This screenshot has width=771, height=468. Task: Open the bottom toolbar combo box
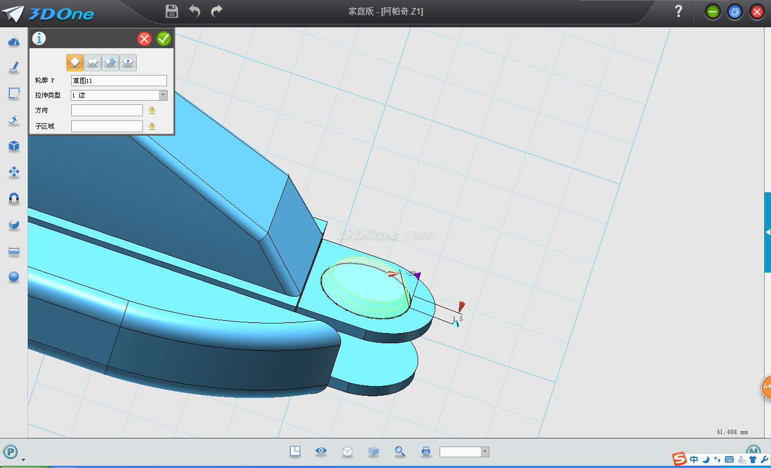pyautogui.click(x=485, y=452)
